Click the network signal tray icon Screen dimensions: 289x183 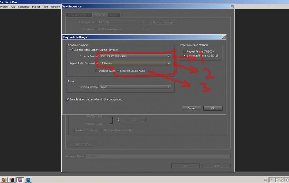282,180
